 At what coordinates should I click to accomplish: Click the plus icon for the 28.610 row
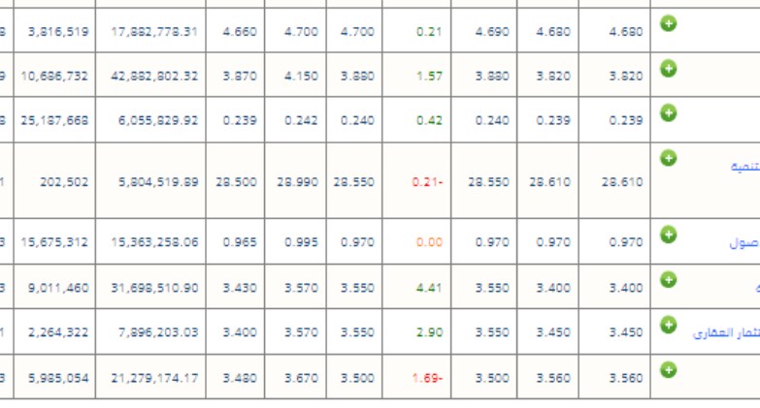coord(669,158)
